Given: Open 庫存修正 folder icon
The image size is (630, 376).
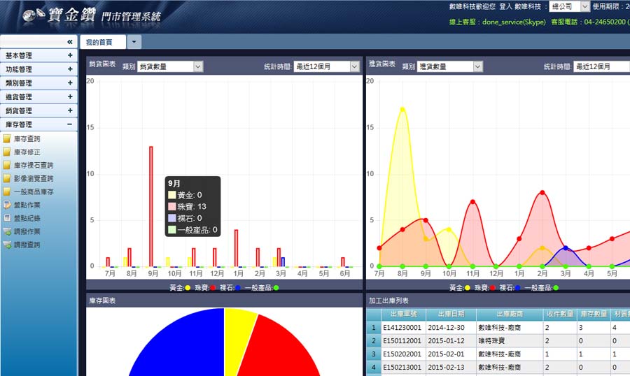Looking at the screenshot, I should [x=7, y=152].
